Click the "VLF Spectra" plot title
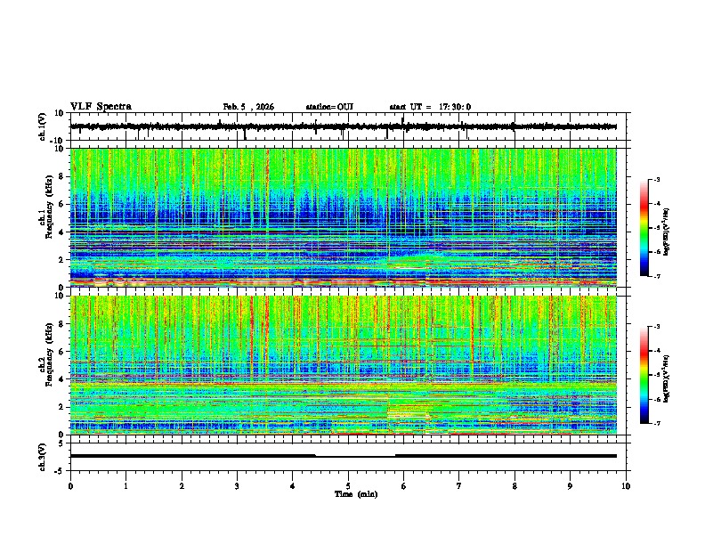Viewport: 705px width, 545px height. [x=101, y=107]
